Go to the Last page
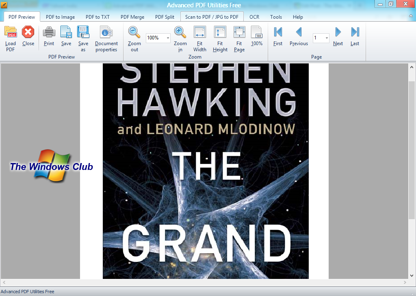The width and height of the screenshot is (416, 296). coord(355,33)
